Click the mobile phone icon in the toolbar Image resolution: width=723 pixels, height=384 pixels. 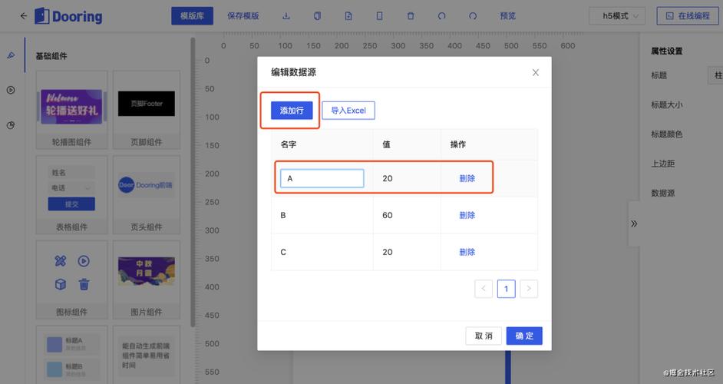[x=379, y=16]
